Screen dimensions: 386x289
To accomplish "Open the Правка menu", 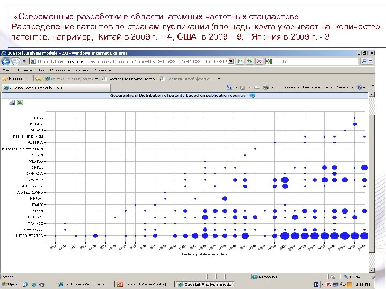I will [25, 70].
